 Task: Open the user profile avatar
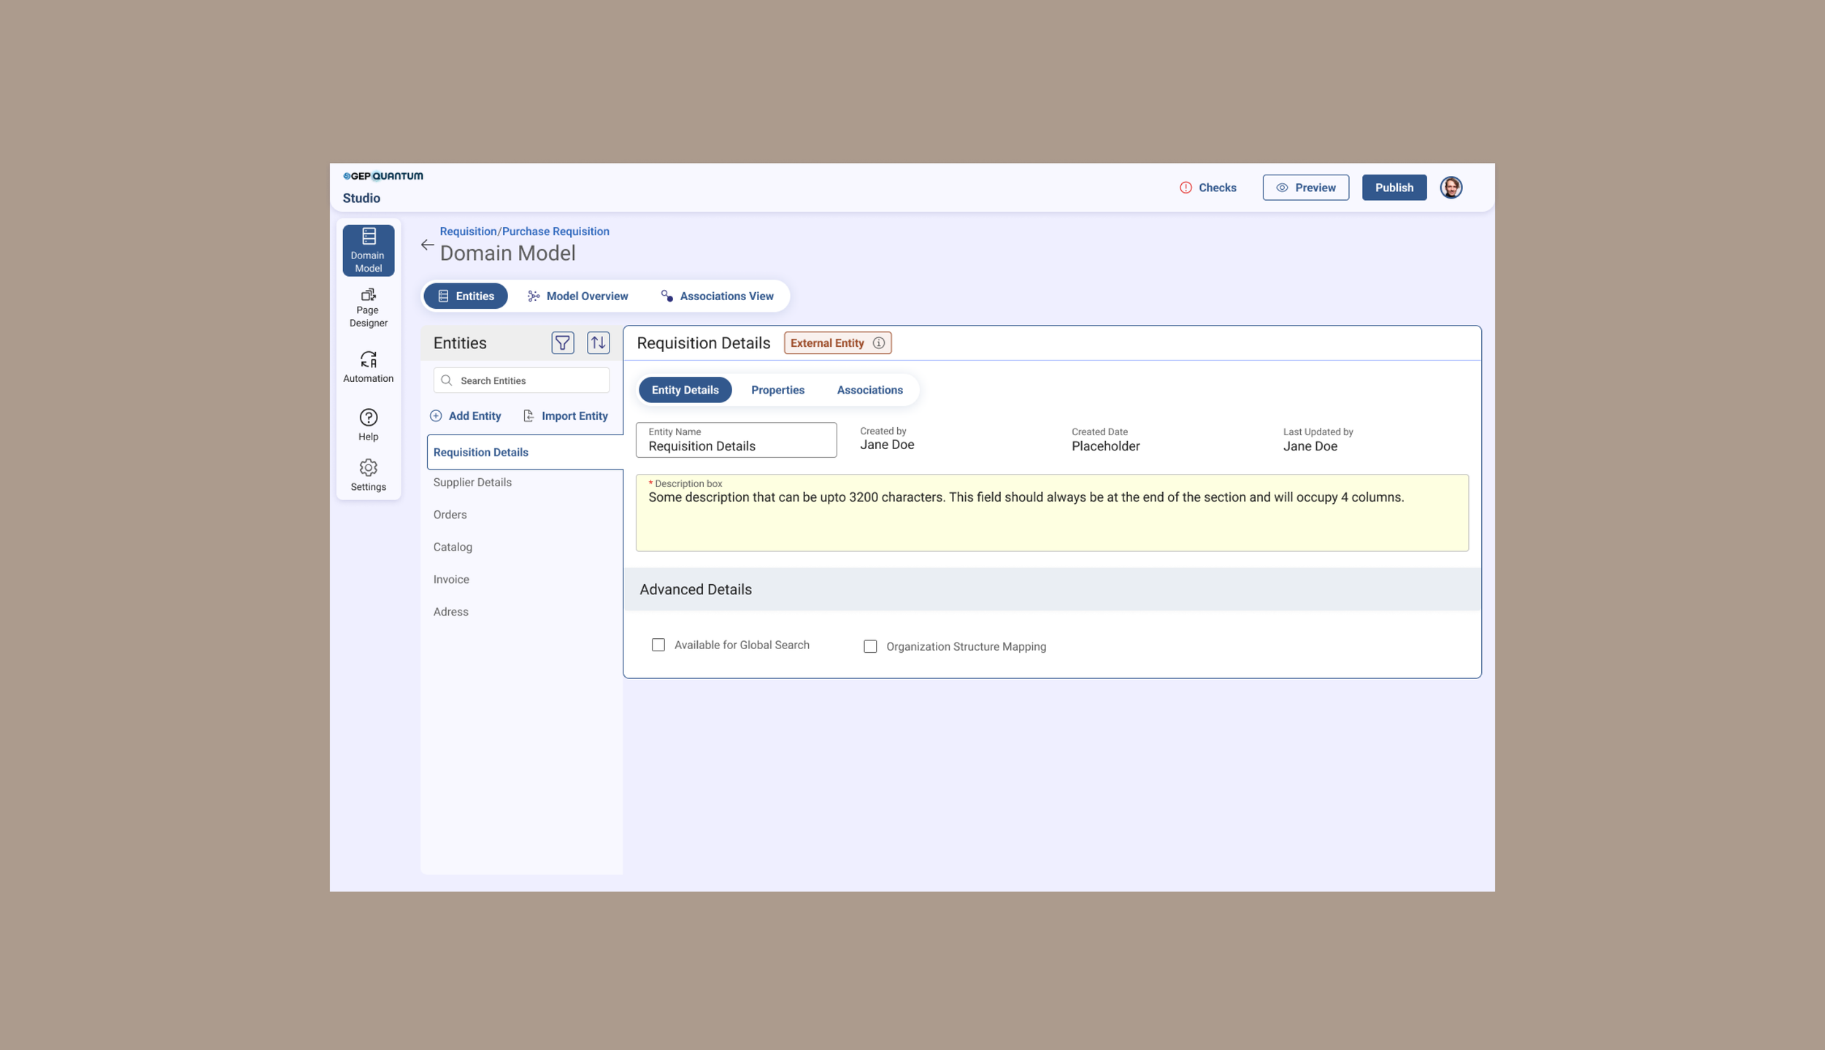coord(1451,188)
